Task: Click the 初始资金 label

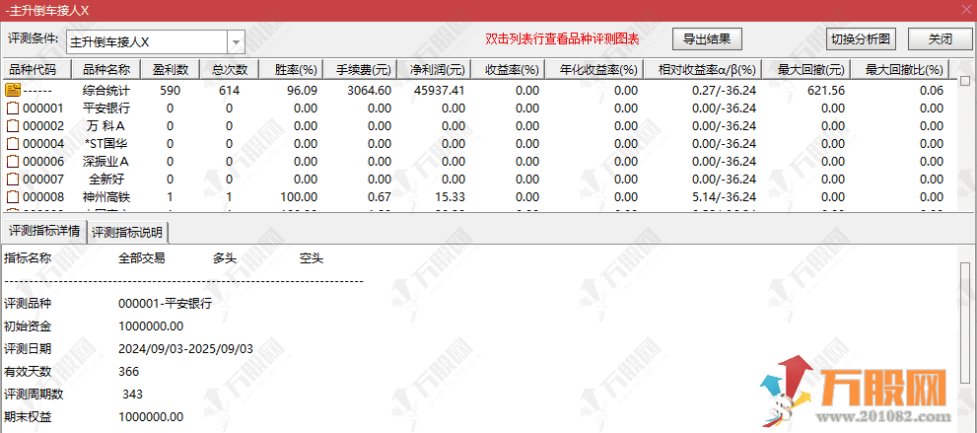Action: [28, 326]
